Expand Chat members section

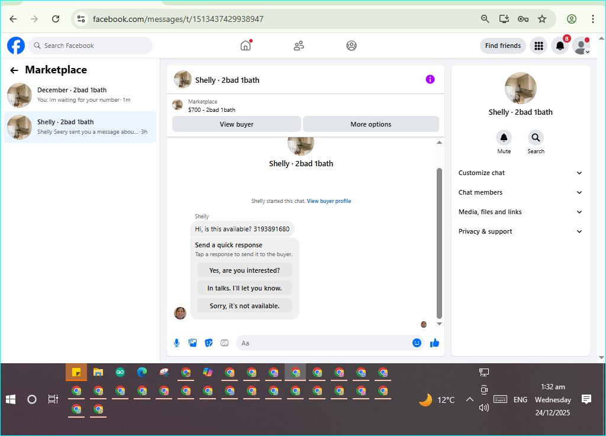click(x=520, y=192)
